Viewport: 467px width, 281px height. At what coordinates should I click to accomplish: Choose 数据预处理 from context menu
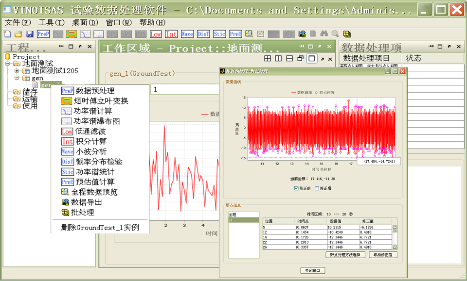pos(100,91)
